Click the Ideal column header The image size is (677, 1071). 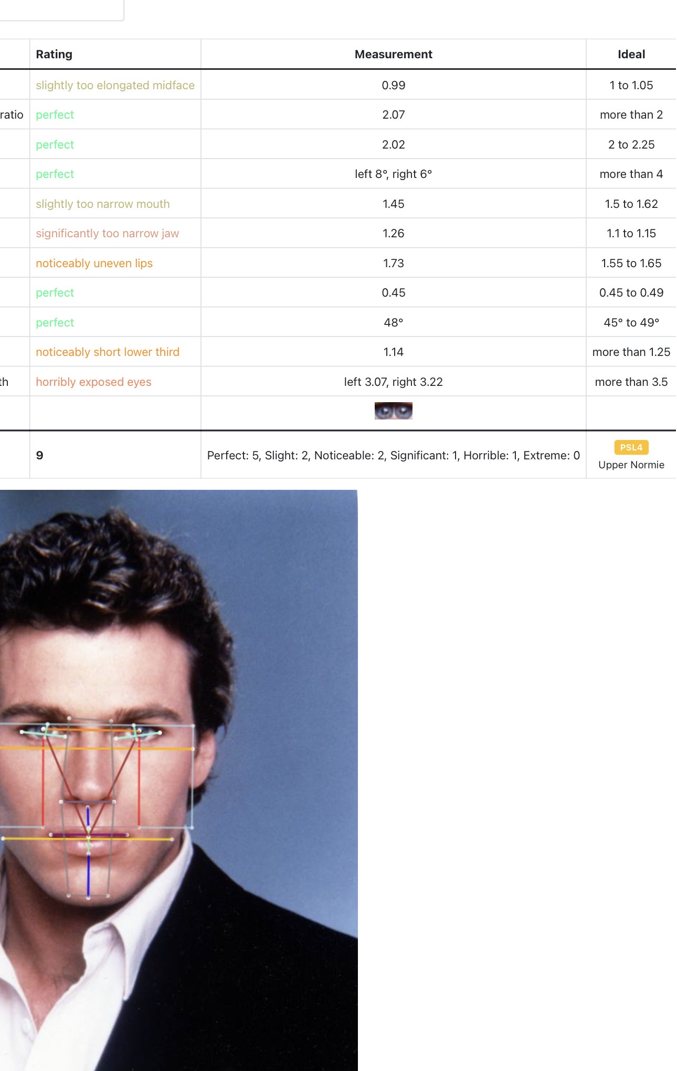pos(631,54)
